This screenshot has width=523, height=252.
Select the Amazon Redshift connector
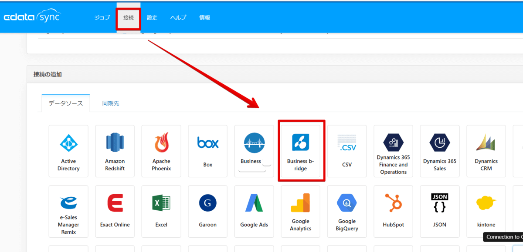(x=115, y=151)
